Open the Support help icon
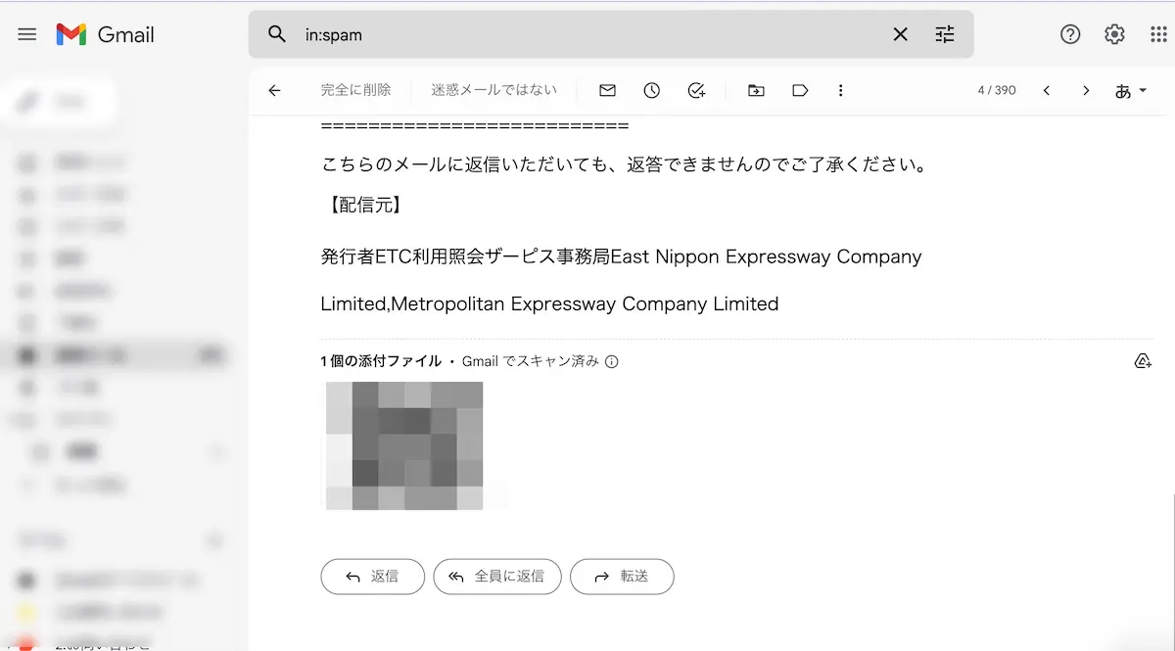Image resolution: width=1175 pixels, height=651 pixels. [1070, 34]
